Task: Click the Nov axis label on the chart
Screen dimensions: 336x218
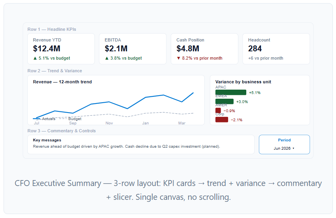Action: coord(109,123)
